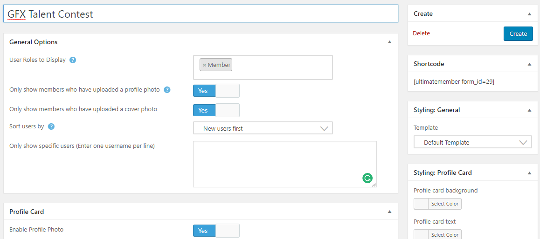Click the Template label
This screenshot has width=540, height=239.
[x=426, y=128]
